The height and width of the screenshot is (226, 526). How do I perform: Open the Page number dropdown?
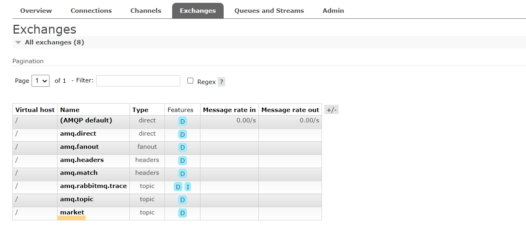click(40, 81)
